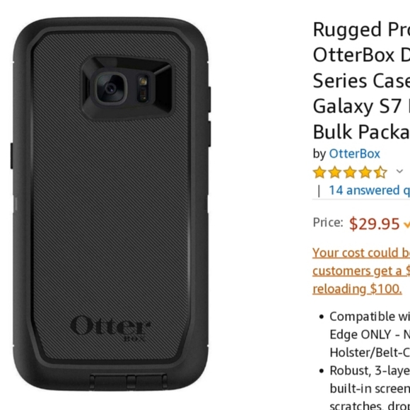The width and height of the screenshot is (410, 410).
Task: Expand the star rating dropdown chevron
Action: [399, 171]
